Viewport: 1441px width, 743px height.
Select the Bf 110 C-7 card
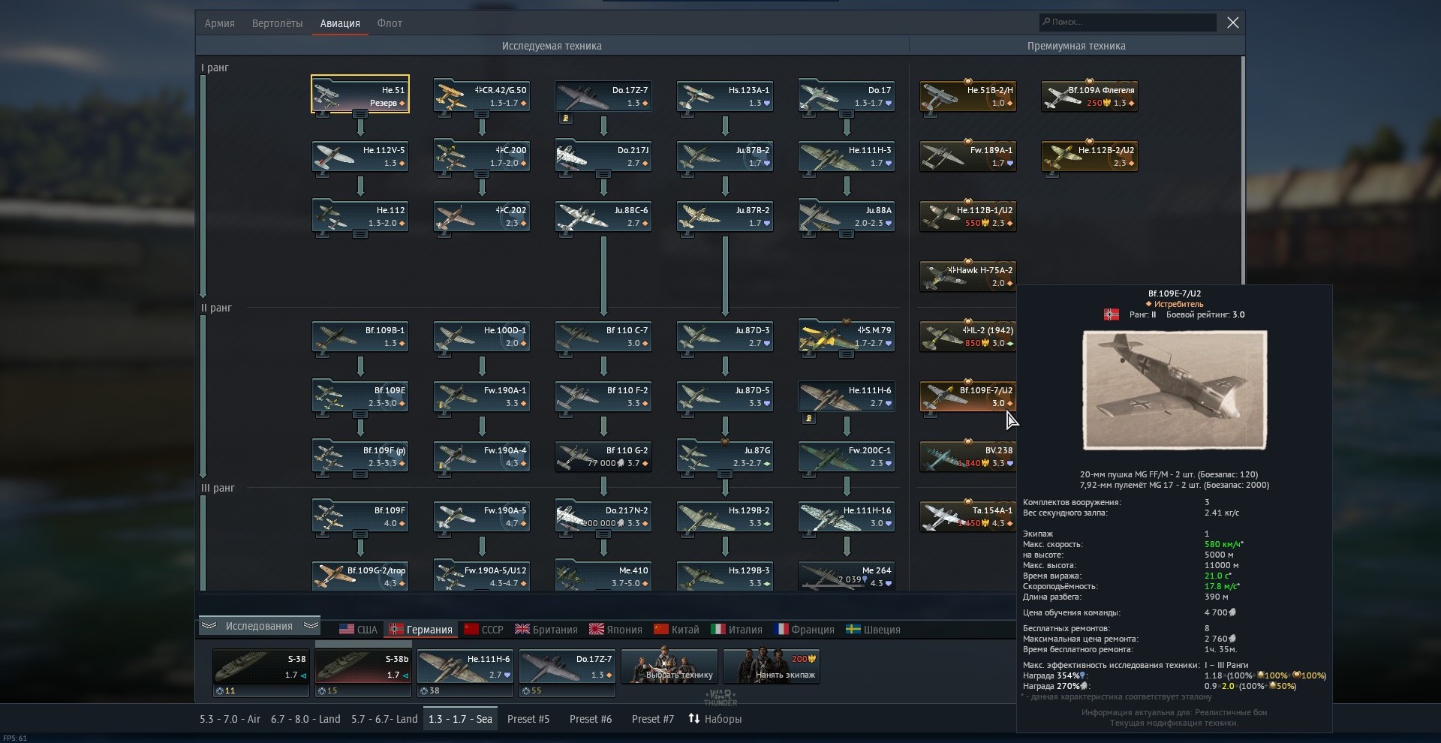[603, 335]
